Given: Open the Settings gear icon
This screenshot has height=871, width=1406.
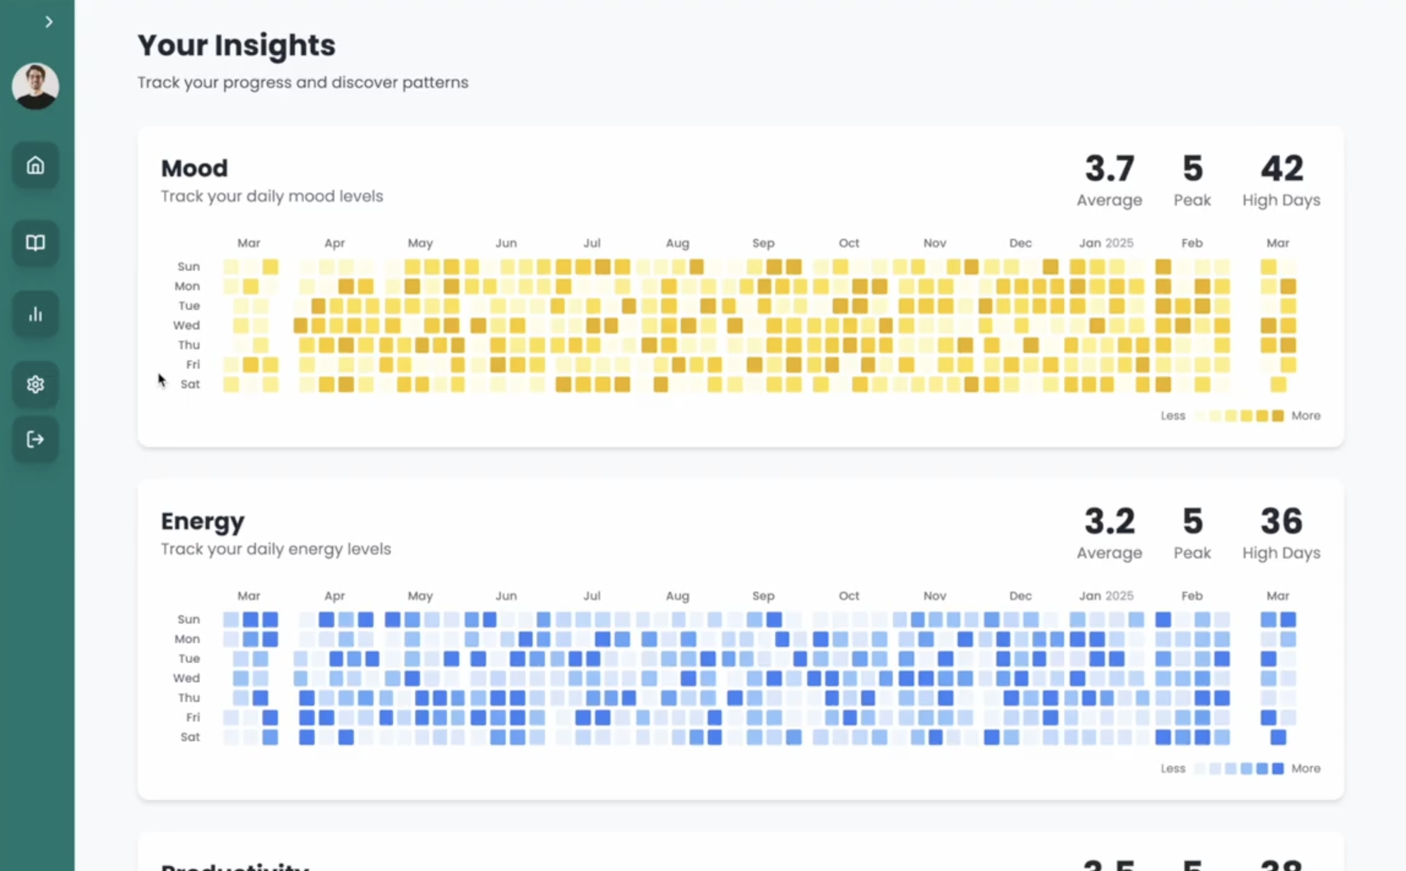Looking at the screenshot, I should coord(35,385).
